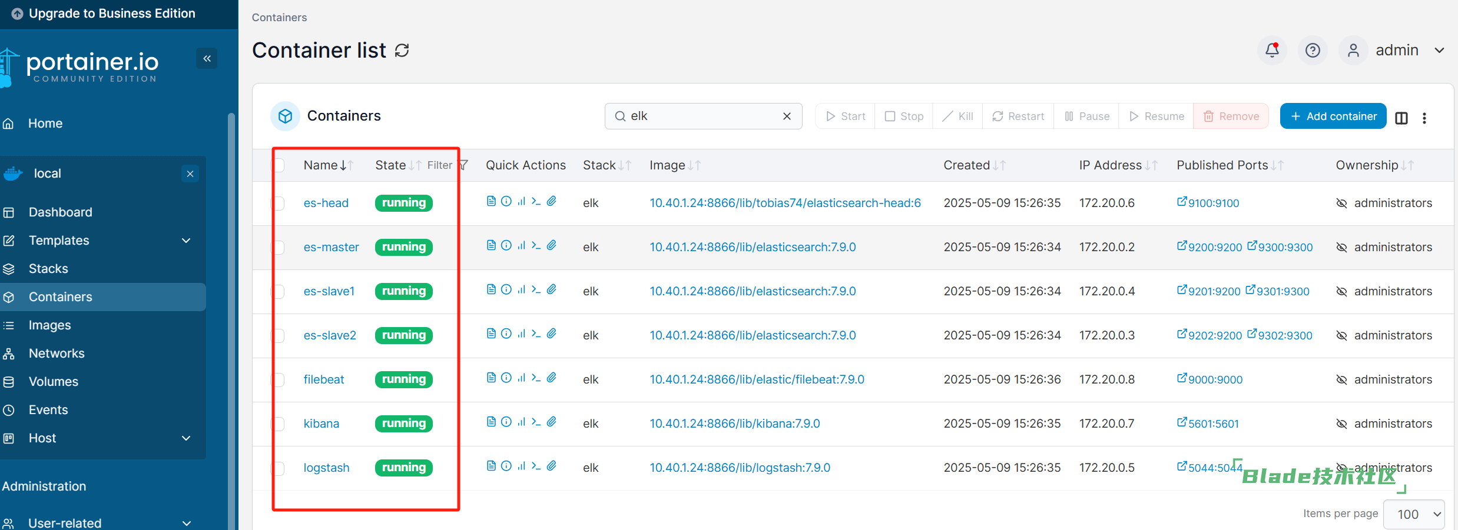This screenshot has width=1458, height=530.
Task: Open logs for kibana container
Action: tap(491, 422)
